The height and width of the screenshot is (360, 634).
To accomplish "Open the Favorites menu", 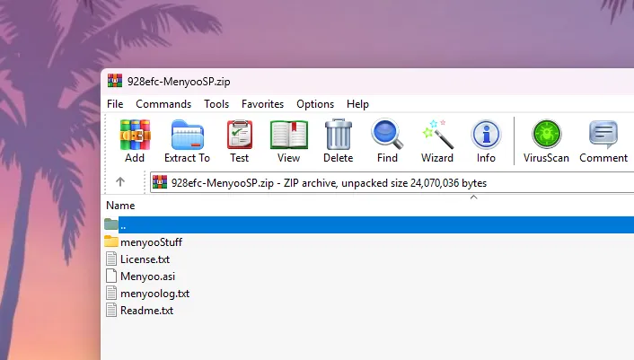I will [262, 104].
